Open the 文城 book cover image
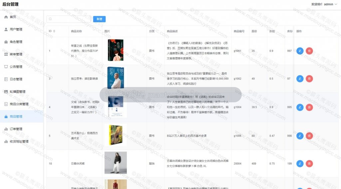 pyautogui.click(x=116, y=107)
